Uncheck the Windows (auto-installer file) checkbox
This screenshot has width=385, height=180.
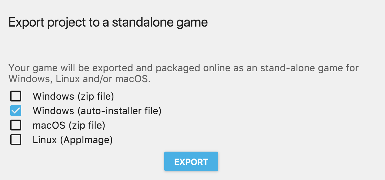pos(16,111)
